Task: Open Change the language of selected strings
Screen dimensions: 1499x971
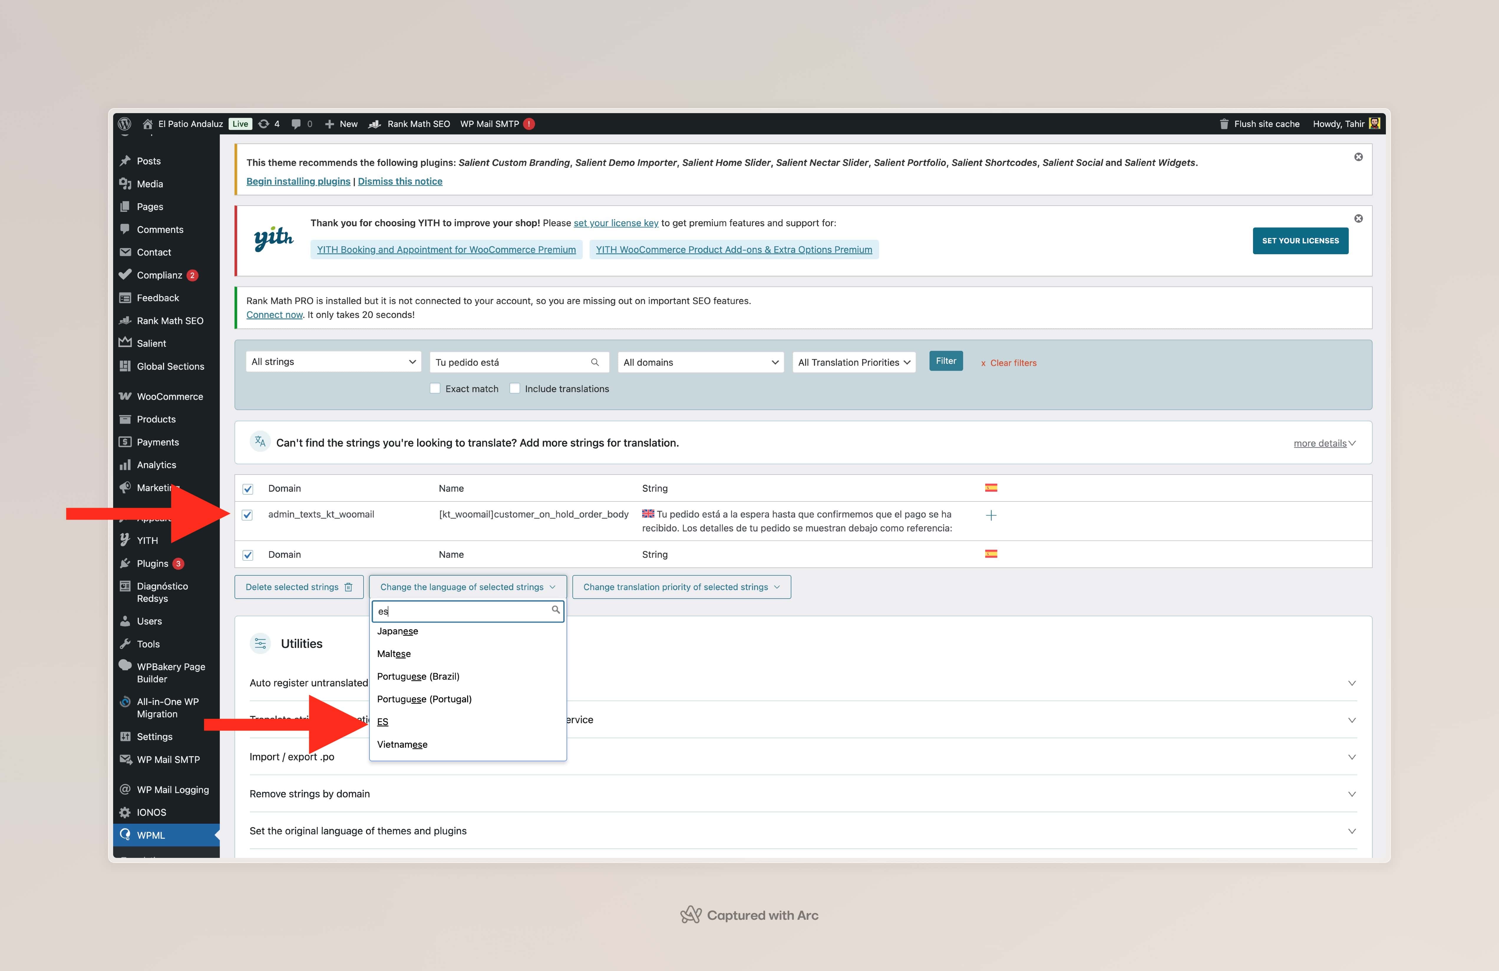Action: coord(467,587)
